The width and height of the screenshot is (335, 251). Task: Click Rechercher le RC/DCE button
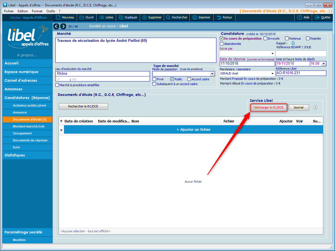tap(83, 106)
